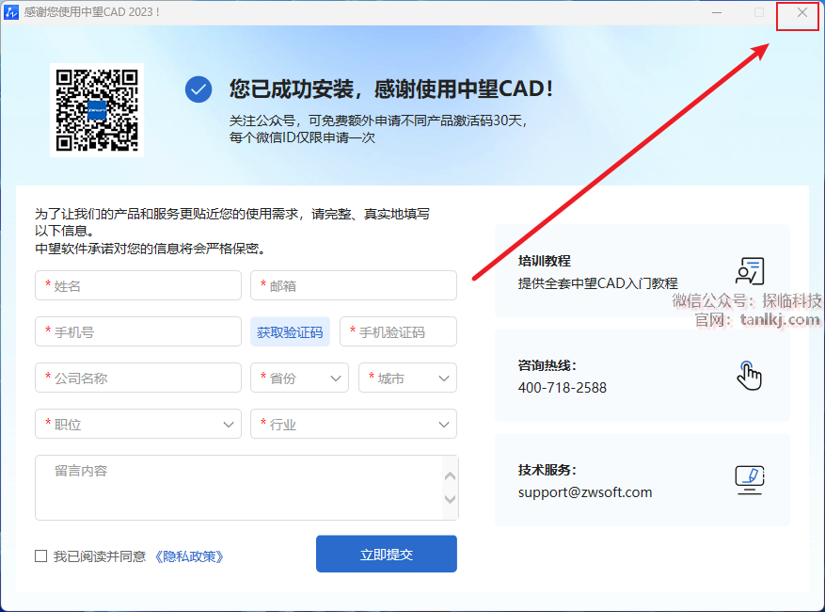This screenshot has height=612, width=825.
Task: Click the WeChat QR code image
Action: (x=97, y=110)
